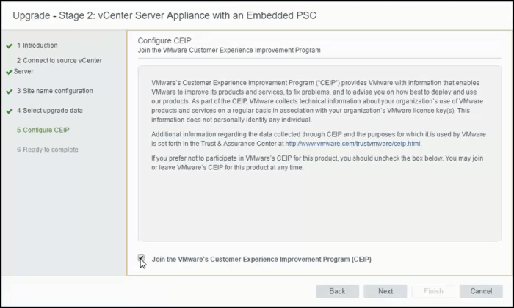The width and height of the screenshot is (514, 308).
Task: Click the Join VMware's CEIP checkbox label text
Action: (261, 260)
